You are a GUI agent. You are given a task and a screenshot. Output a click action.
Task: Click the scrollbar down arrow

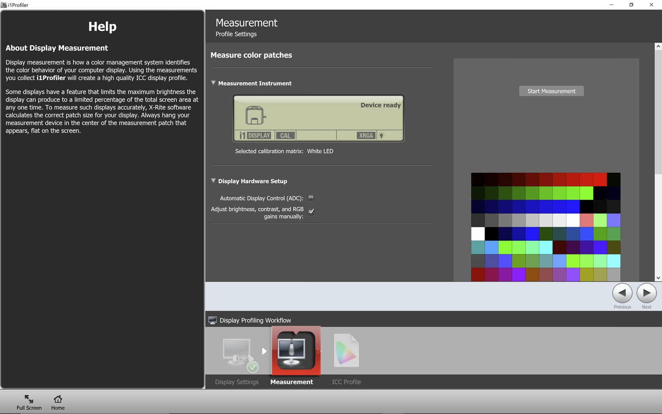(658, 278)
